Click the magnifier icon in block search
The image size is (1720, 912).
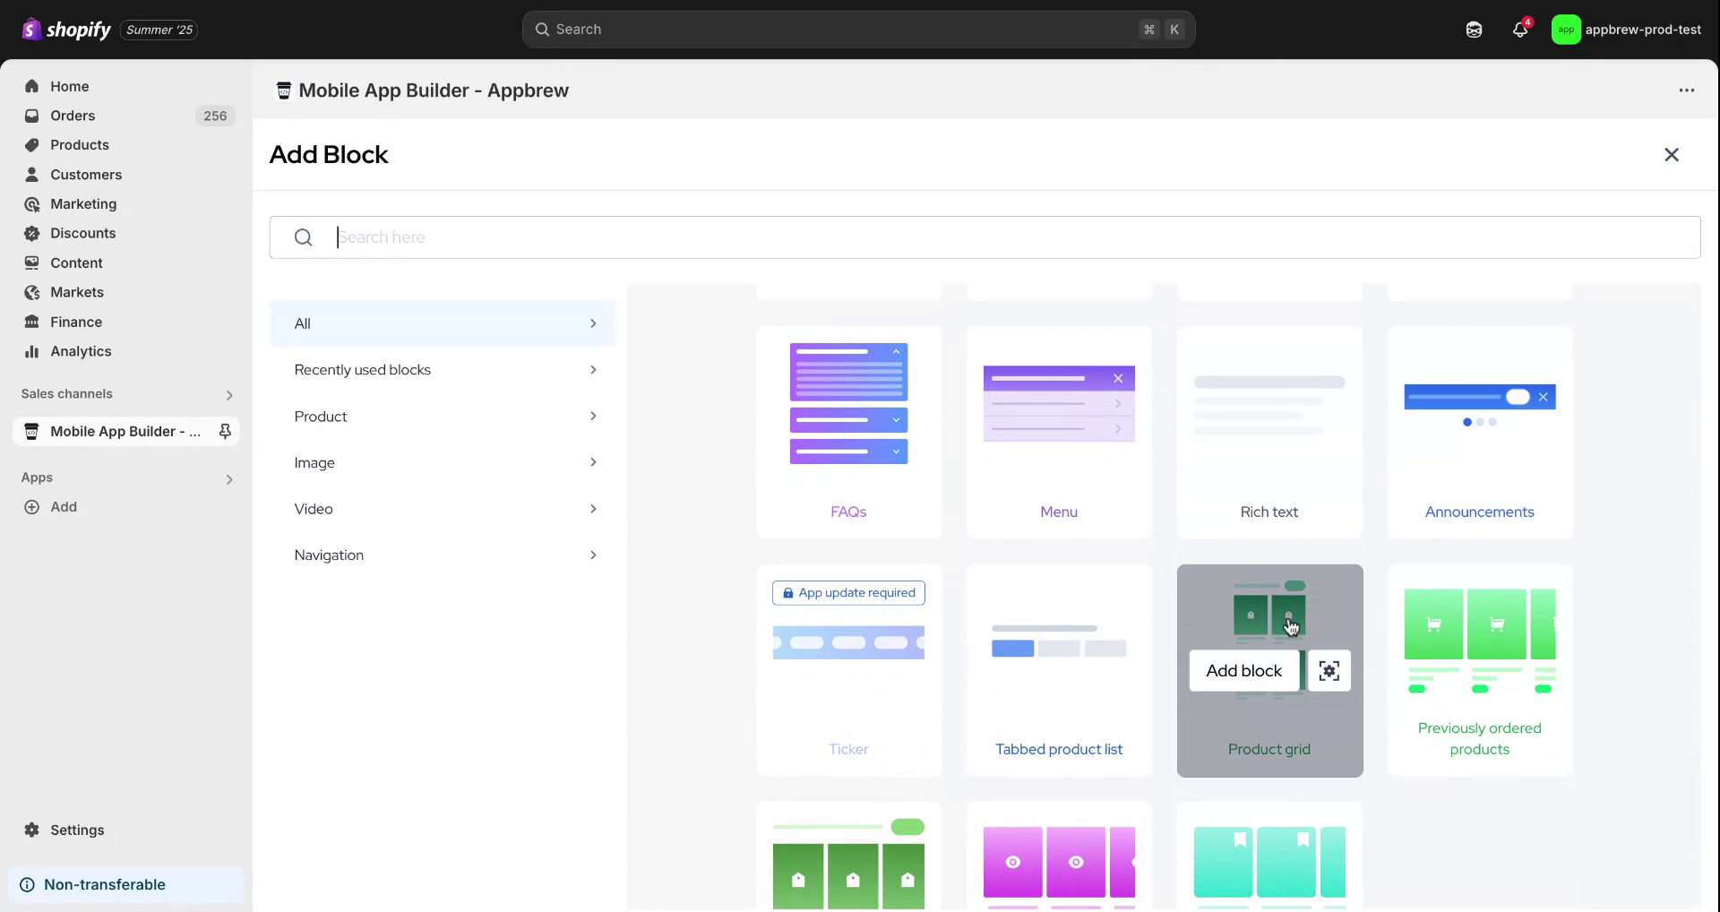pos(304,237)
